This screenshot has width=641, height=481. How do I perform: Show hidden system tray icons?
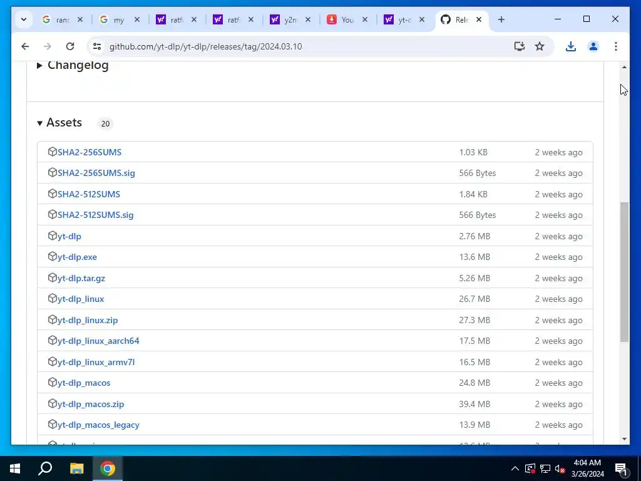click(515, 468)
